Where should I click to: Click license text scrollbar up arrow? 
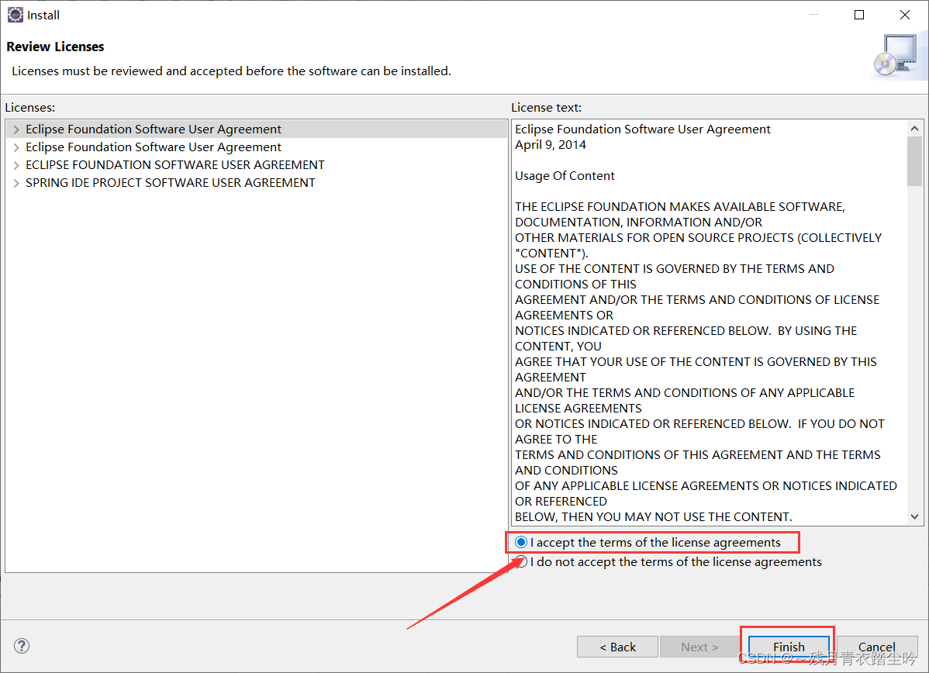pyautogui.click(x=914, y=129)
